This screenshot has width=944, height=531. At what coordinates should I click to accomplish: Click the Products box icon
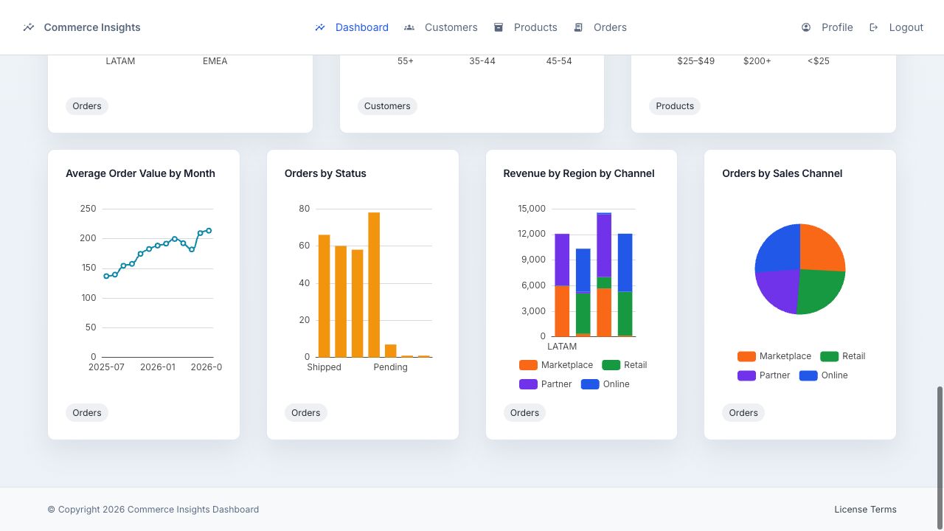click(499, 27)
